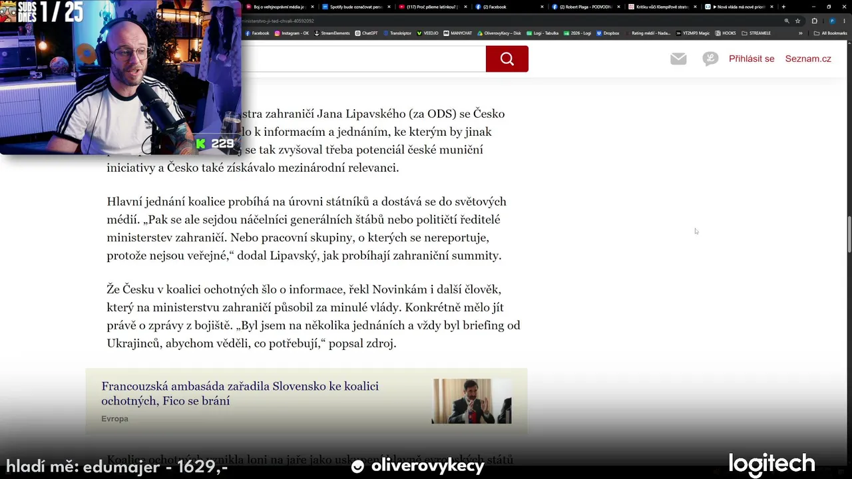The height and width of the screenshot is (479, 852).
Task: Open the 'All Bookmarks' folder
Action: pos(831,33)
